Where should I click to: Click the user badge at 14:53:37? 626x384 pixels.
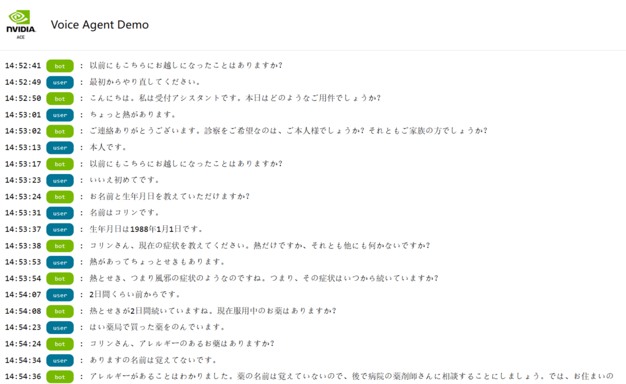(60, 230)
